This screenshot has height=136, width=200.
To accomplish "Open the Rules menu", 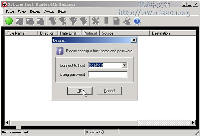I will click(35, 12).
